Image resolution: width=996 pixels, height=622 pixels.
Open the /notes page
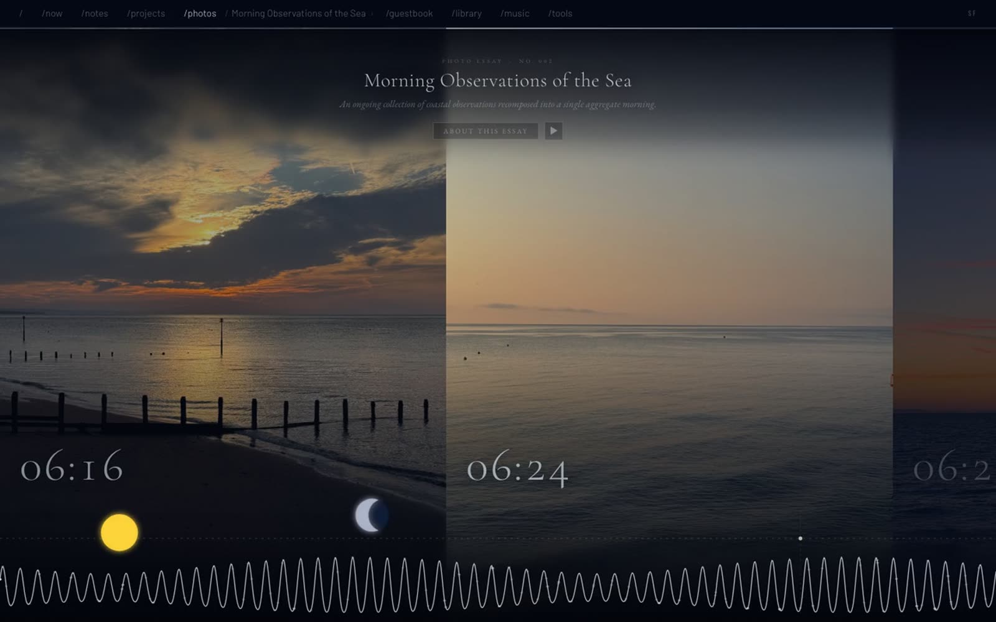pos(95,13)
